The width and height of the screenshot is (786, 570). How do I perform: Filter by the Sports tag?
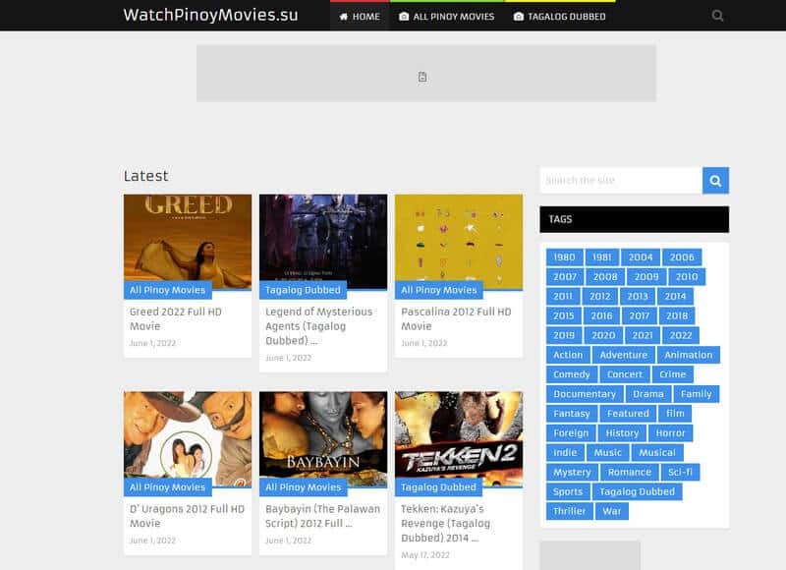coord(568,491)
